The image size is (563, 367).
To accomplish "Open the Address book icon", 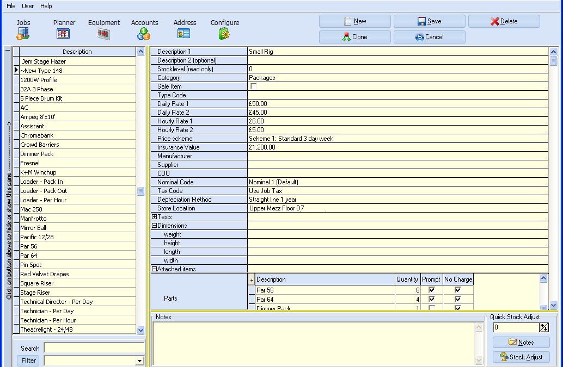I will pyautogui.click(x=184, y=34).
